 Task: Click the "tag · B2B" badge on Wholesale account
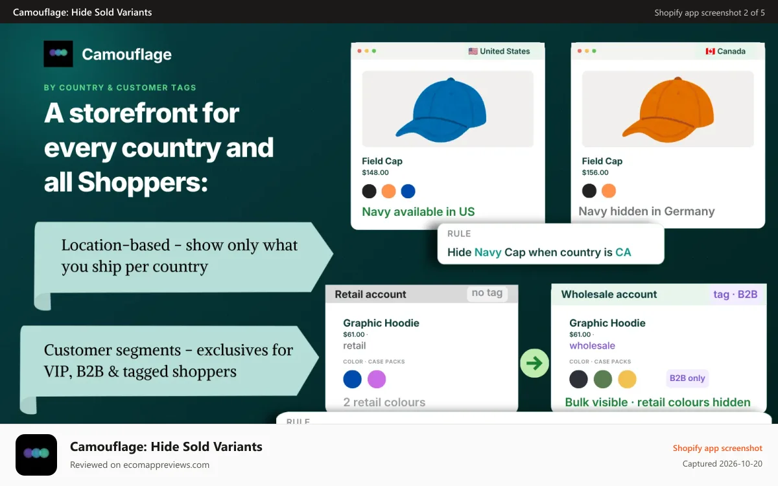[735, 294]
